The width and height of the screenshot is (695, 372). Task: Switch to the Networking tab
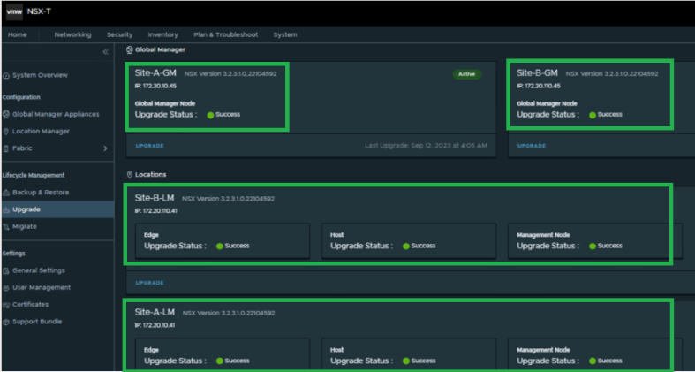pyautogui.click(x=72, y=34)
